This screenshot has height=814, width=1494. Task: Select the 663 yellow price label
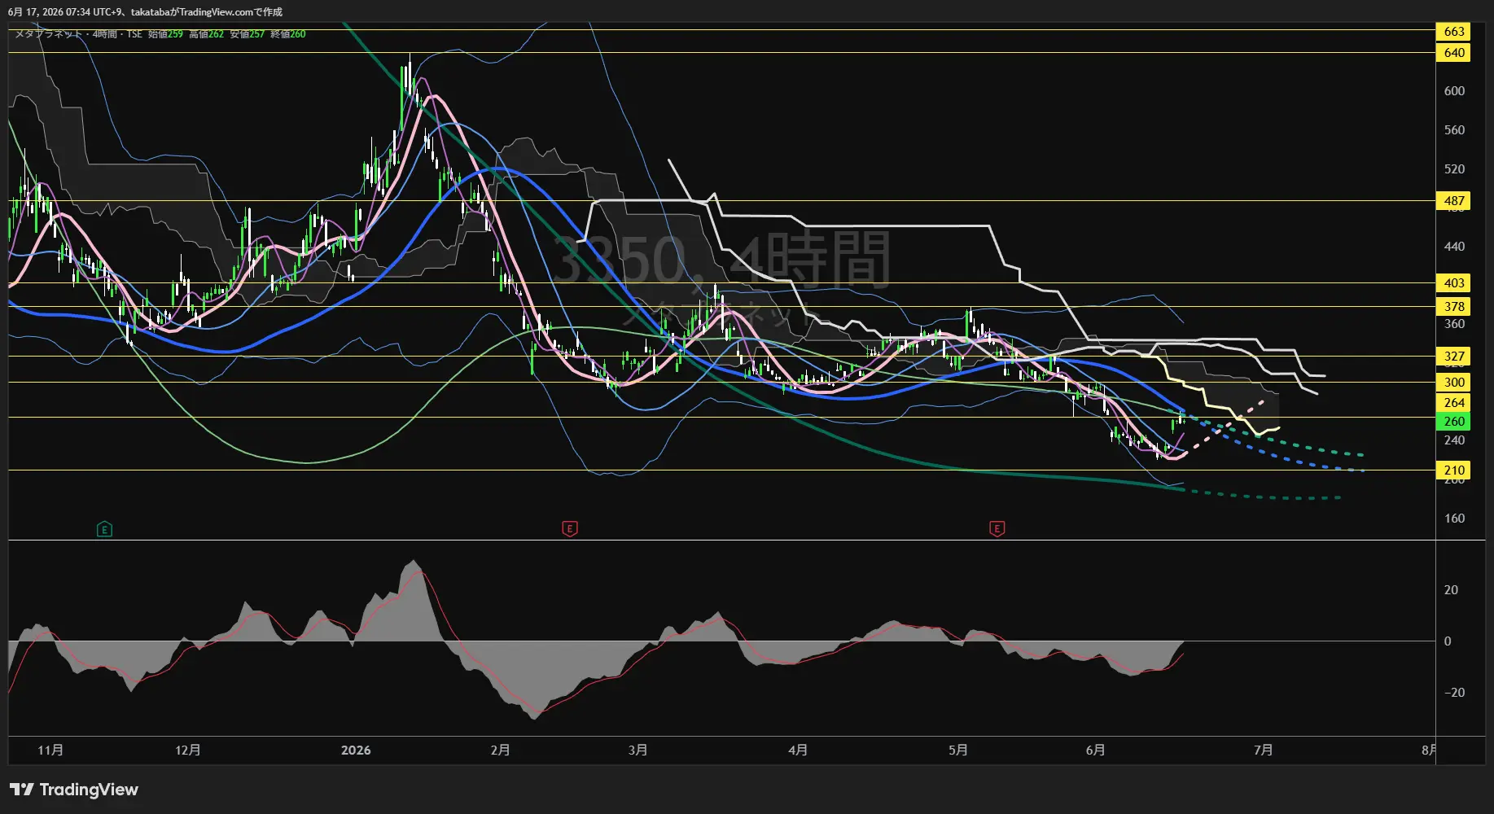[x=1453, y=32]
